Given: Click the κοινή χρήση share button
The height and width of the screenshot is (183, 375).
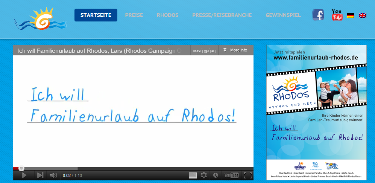Looking at the screenshot, I should (x=204, y=50).
